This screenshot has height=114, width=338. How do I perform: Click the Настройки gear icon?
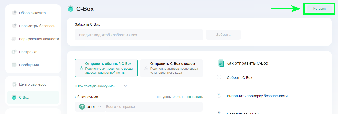coord(14,52)
